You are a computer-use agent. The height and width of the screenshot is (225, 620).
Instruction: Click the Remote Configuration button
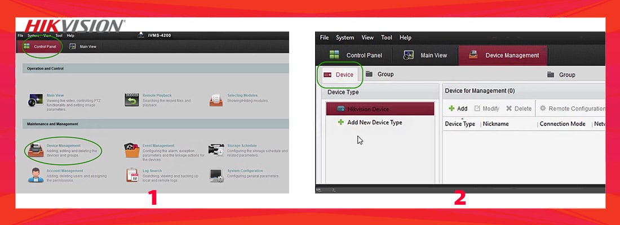click(572, 109)
